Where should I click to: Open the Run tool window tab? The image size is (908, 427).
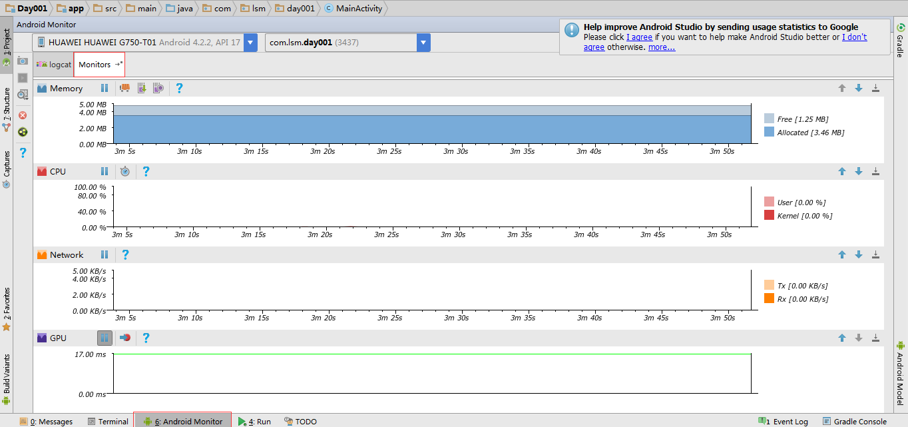[x=254, y=422]
